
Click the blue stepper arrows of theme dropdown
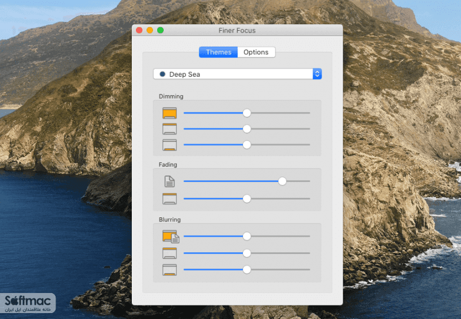point(317,74)
